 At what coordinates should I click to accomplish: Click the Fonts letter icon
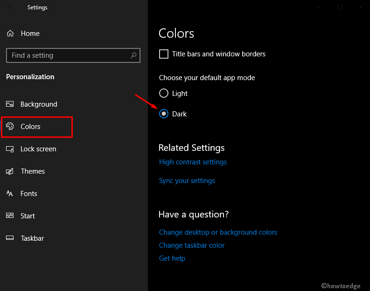point(10,193)
